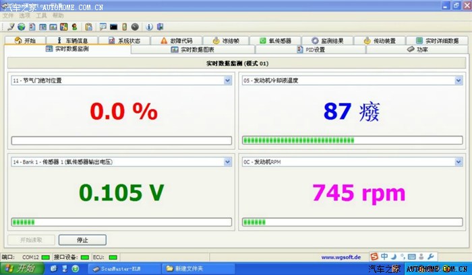Click the globe icon in toolbar
Viewport: 472px width, 275px height.
(x=22, y=27)
